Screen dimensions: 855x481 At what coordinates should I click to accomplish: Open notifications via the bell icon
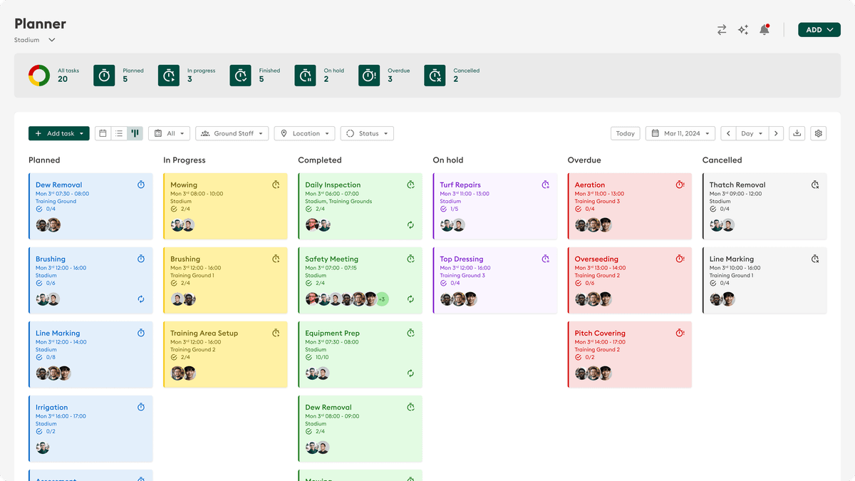pyautogui.click(x=765, y=29)
